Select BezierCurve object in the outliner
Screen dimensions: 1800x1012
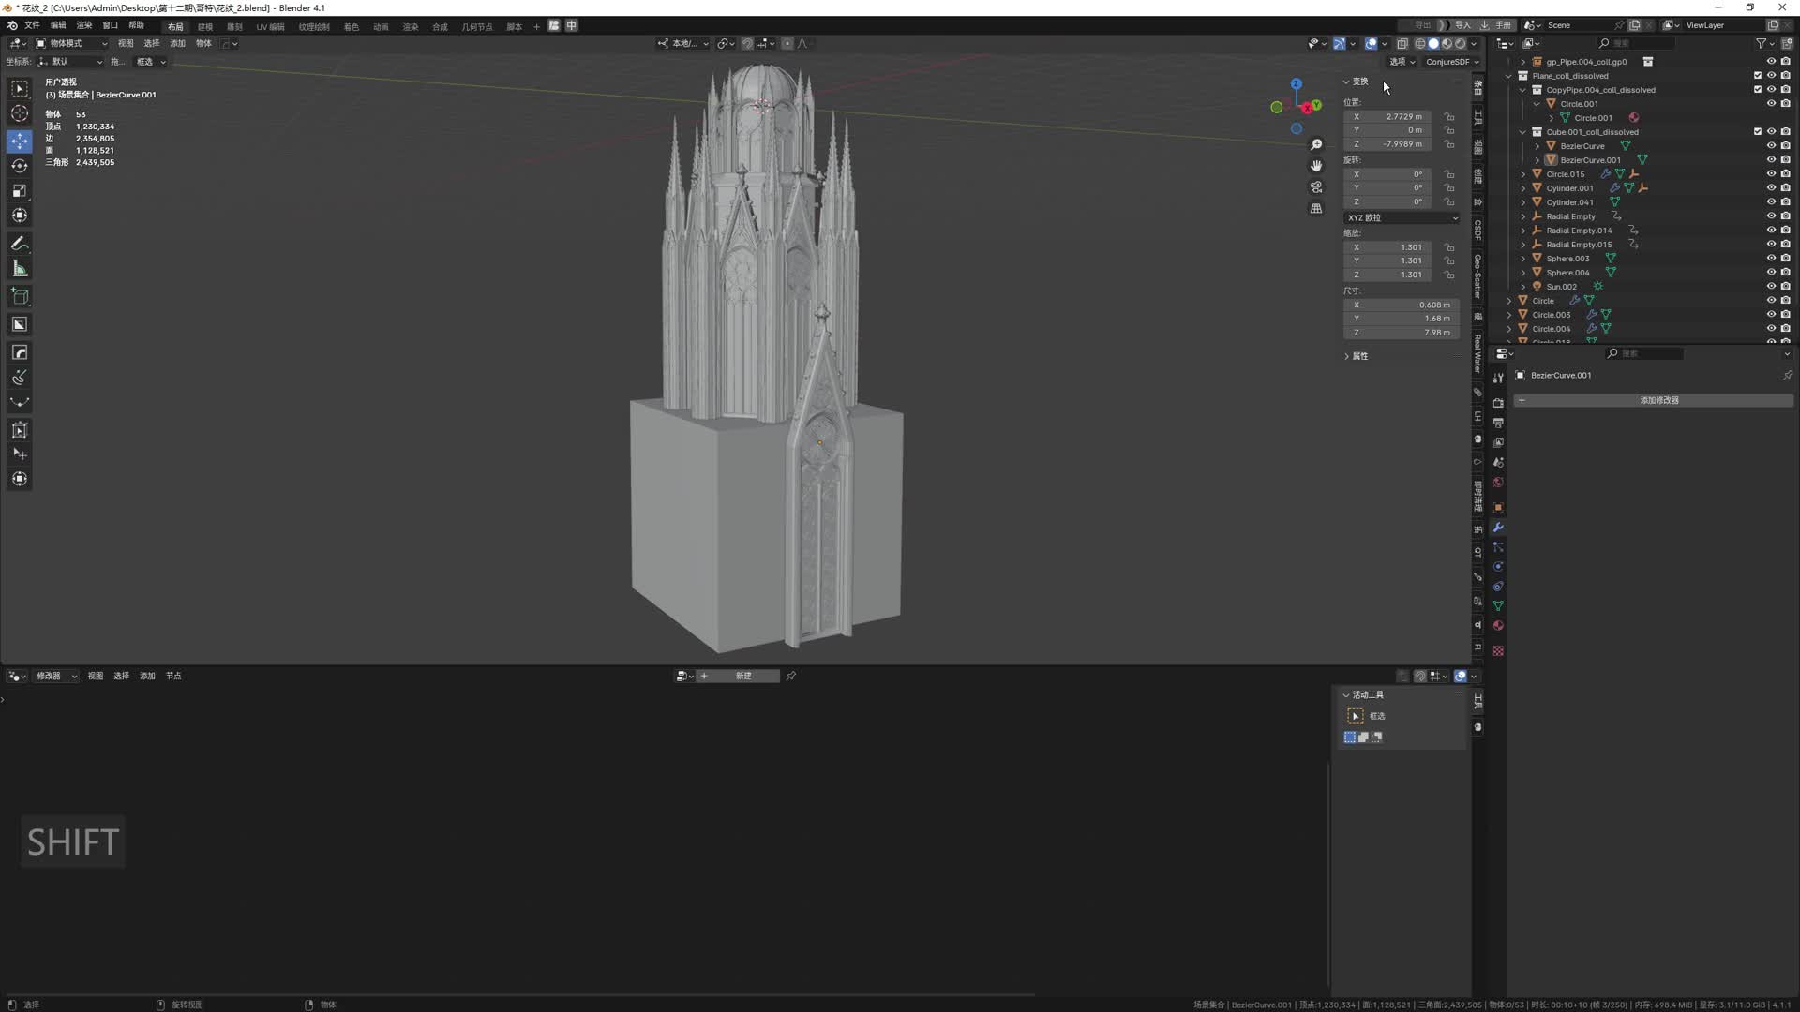pos(1582,146)
